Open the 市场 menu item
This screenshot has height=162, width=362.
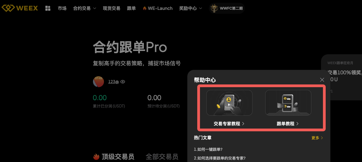[x=62, y=8]
